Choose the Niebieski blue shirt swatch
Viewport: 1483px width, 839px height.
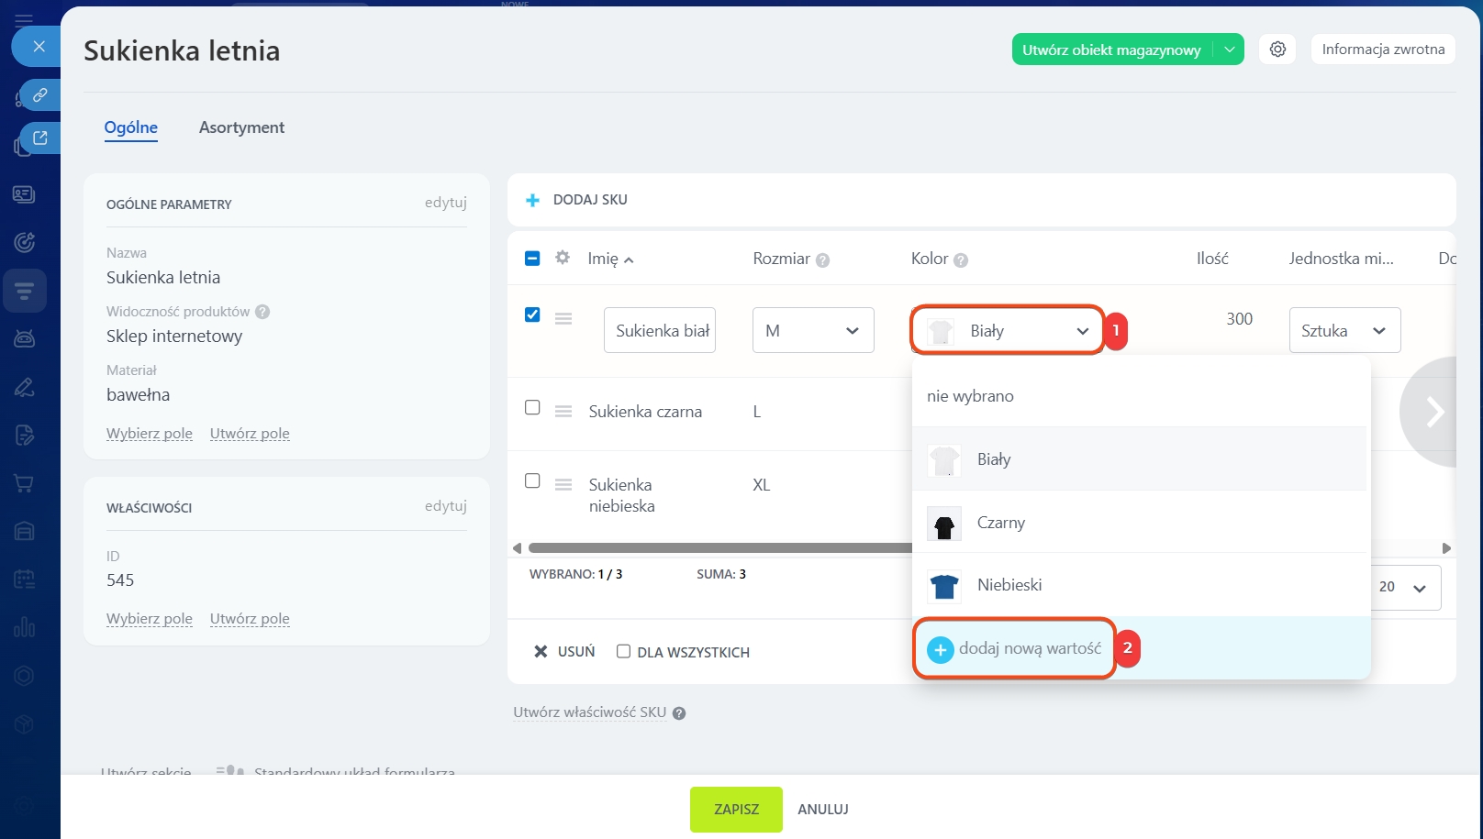944,586
